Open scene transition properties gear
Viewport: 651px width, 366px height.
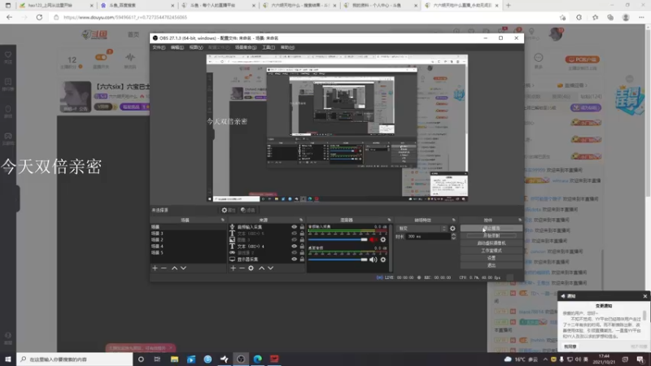click(x=452, y=229)
